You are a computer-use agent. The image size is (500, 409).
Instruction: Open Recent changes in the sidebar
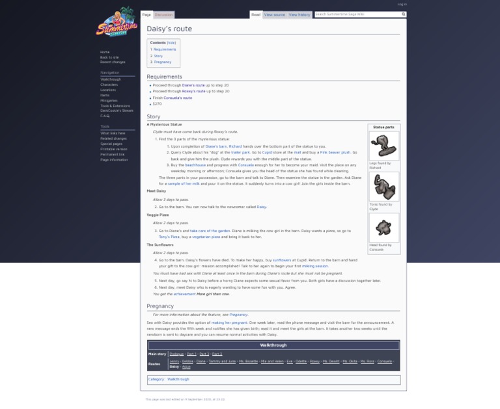(113, 62)
